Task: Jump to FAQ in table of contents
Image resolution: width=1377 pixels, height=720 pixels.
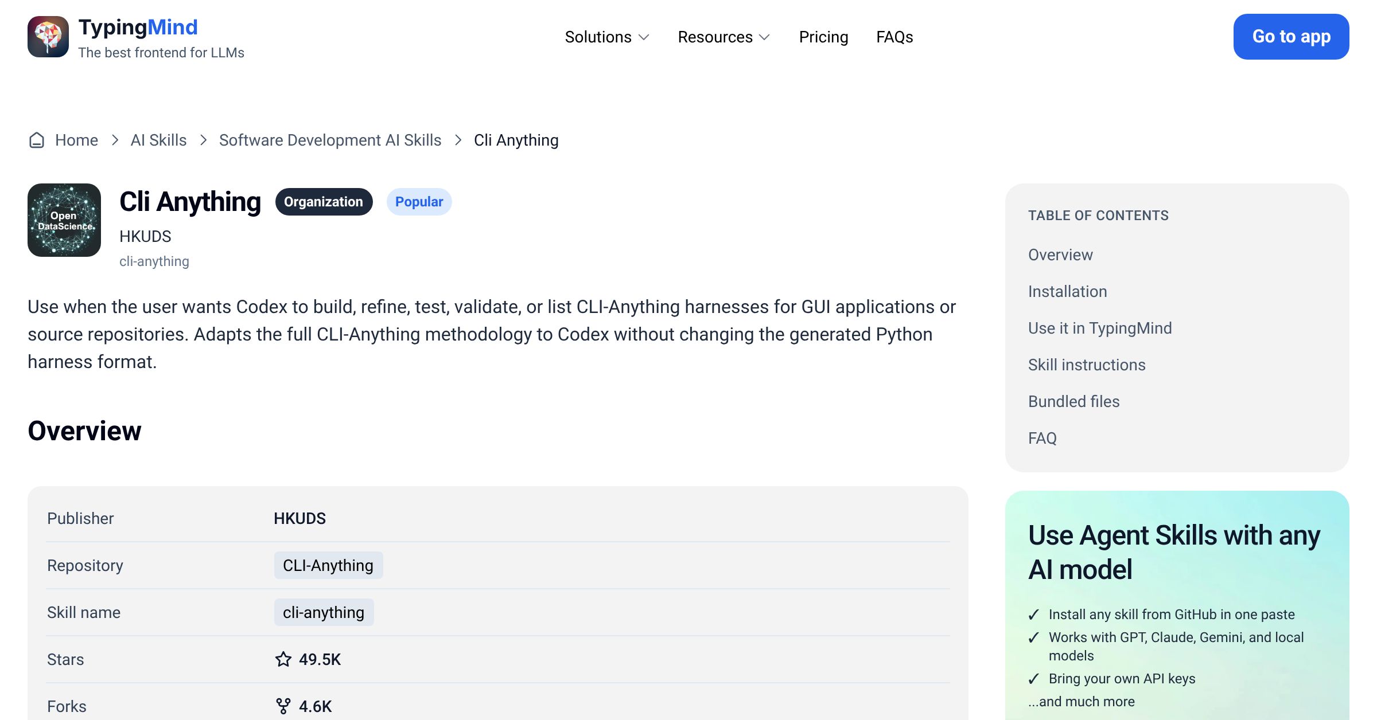Action: click(1042, 438)
